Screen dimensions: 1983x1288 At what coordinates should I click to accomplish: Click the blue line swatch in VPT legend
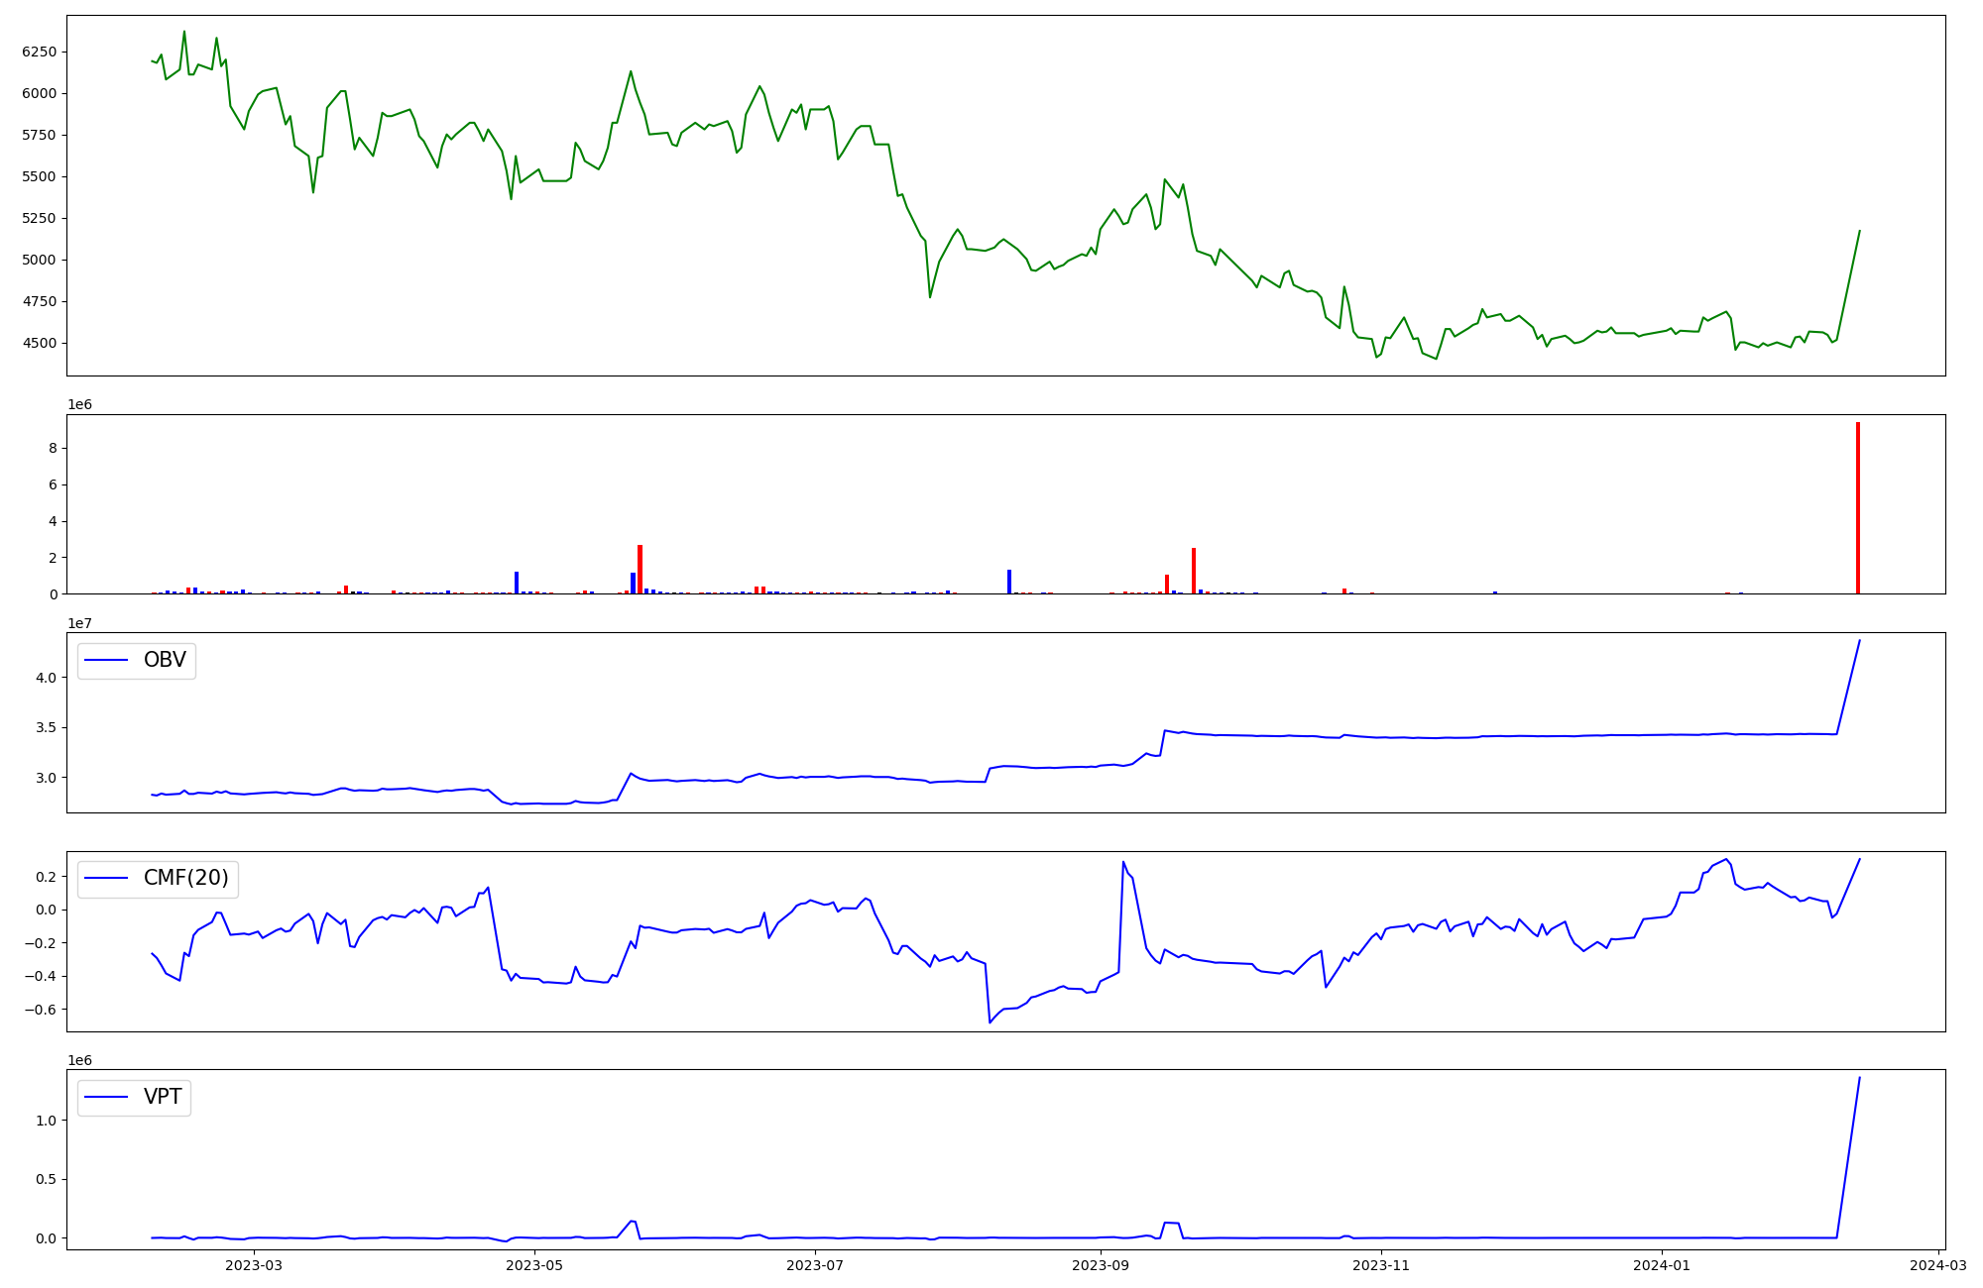point(107,1097)
